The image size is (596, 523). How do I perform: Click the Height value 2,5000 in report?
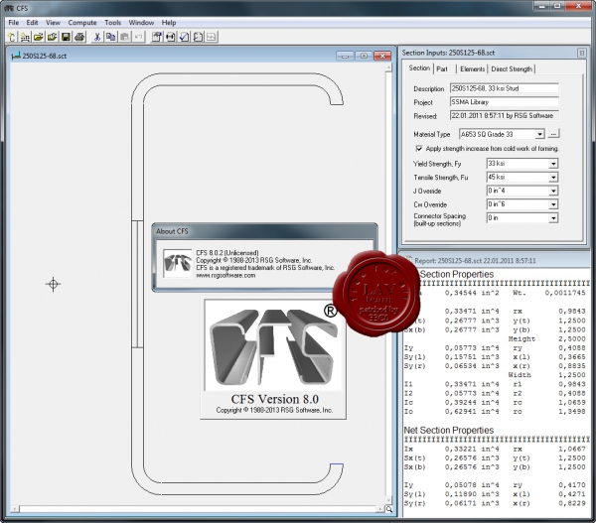(x=572, y=338)
